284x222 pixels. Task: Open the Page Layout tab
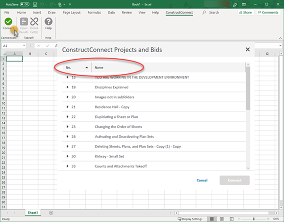point(71,12)
